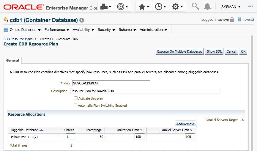The height and width of the screenshot is (151, 257).
Task: Toggle Automatic Plan Switching Enabled checkbox
Action: tap(75, 105)
